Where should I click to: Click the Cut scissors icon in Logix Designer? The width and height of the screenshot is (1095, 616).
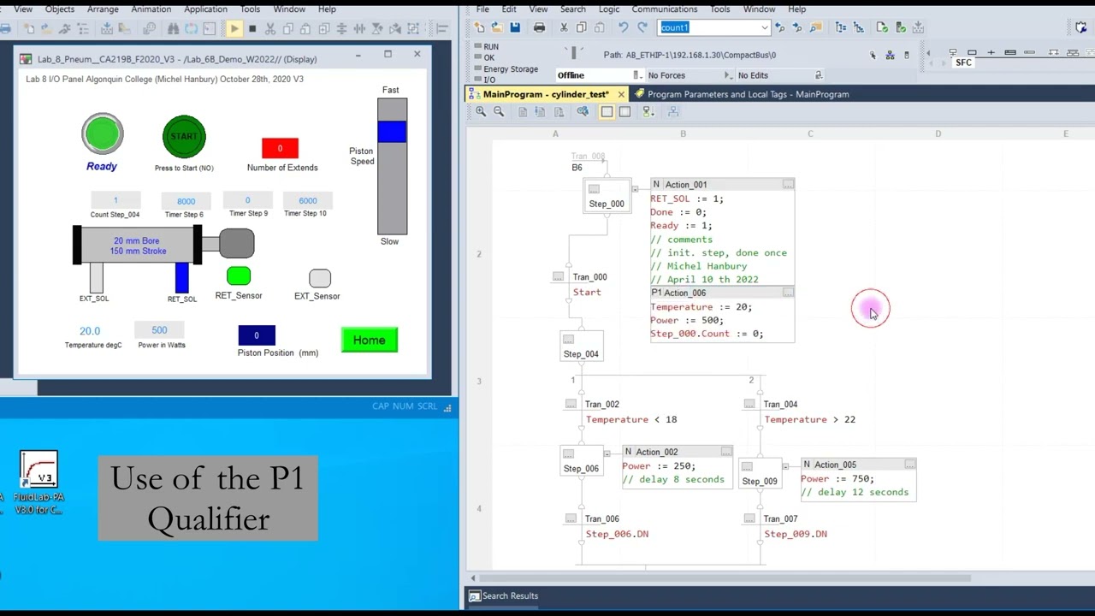click(564, 27)
